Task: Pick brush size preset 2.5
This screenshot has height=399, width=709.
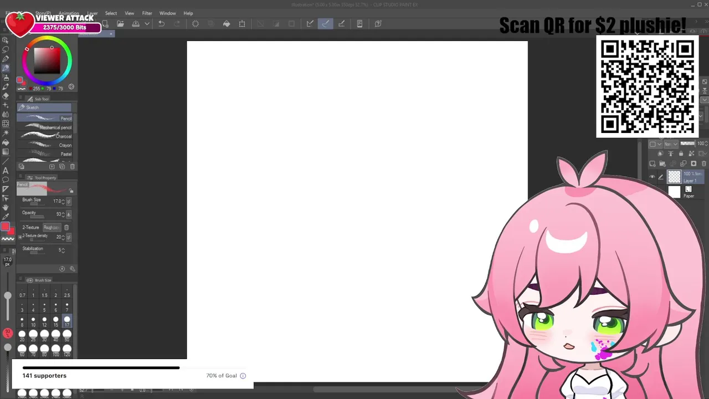Action: click(67, 290)
